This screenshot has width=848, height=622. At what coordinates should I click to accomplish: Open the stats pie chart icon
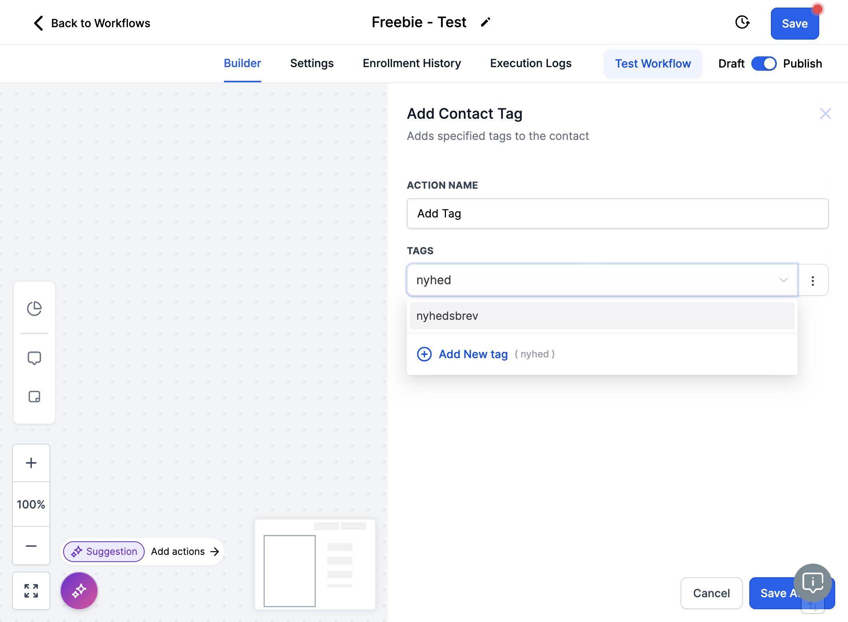[34, 309]
